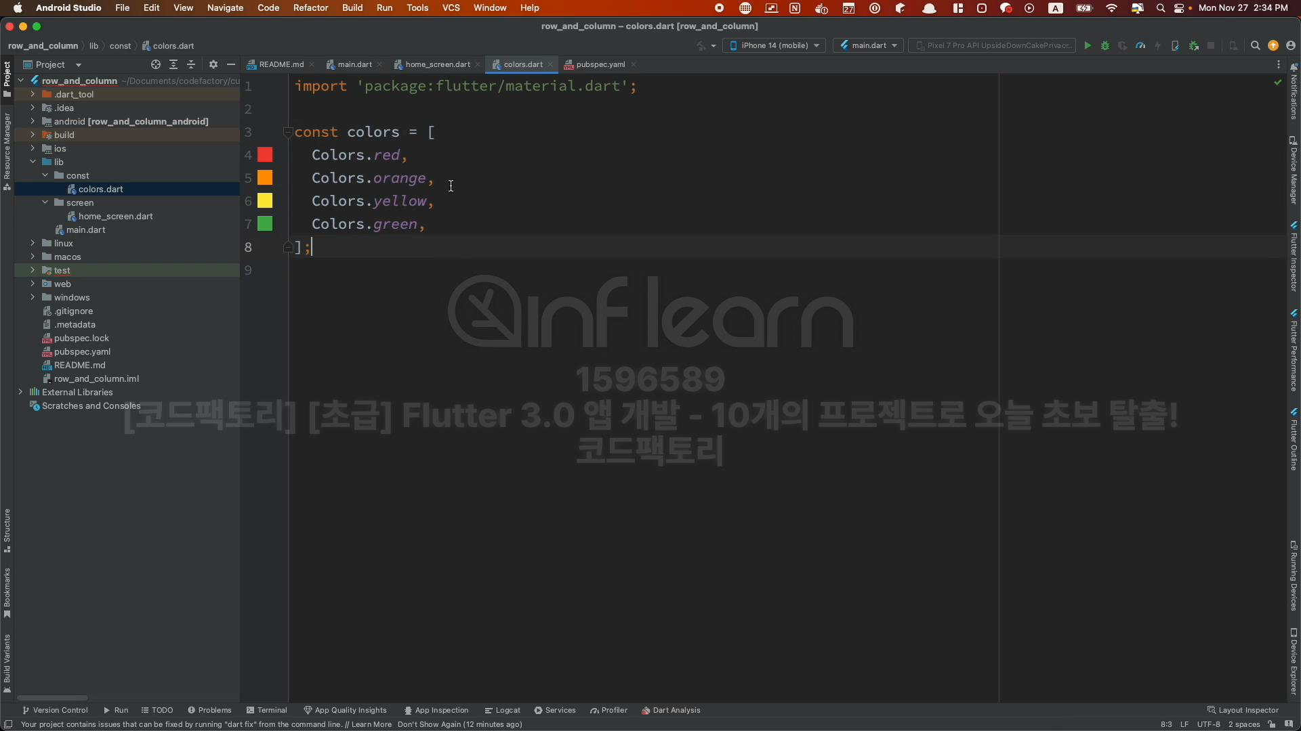Image resolution: width=1301 pixels, height=731 pixels.
Task: Click the orange color swatch in the gutter
Action: tap(265, 178)
